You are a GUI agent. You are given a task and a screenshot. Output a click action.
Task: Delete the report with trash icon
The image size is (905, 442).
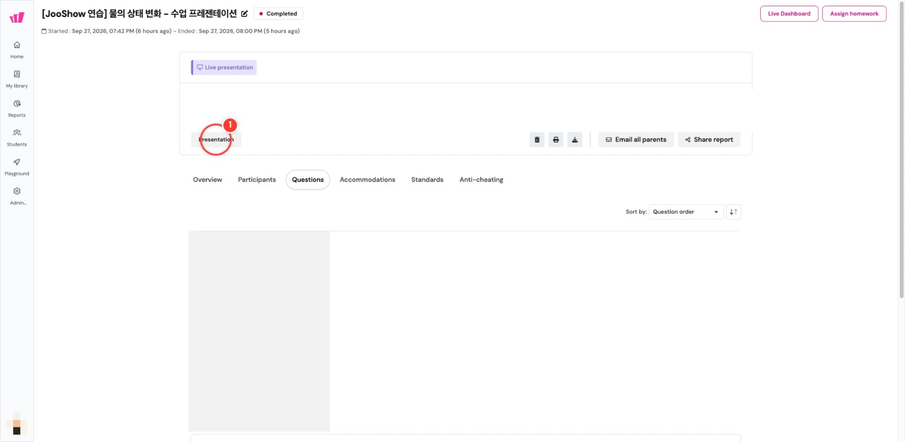click(x=537, y=140)
